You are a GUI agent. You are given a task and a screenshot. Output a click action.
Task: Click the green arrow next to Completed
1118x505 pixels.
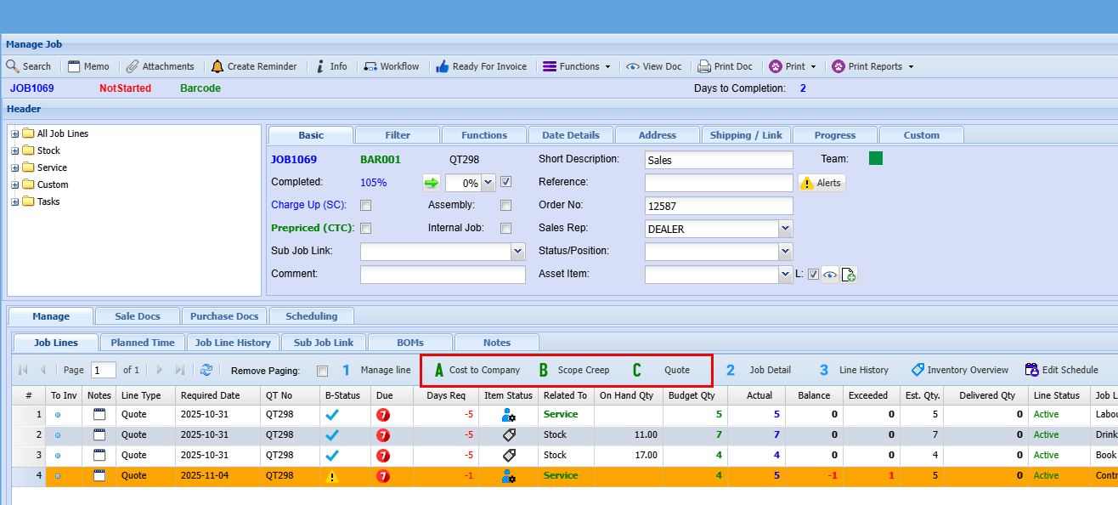(x=431, y=182)
